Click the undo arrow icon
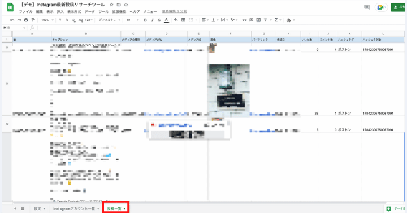407x213 pixels. (x=12, y=20)
